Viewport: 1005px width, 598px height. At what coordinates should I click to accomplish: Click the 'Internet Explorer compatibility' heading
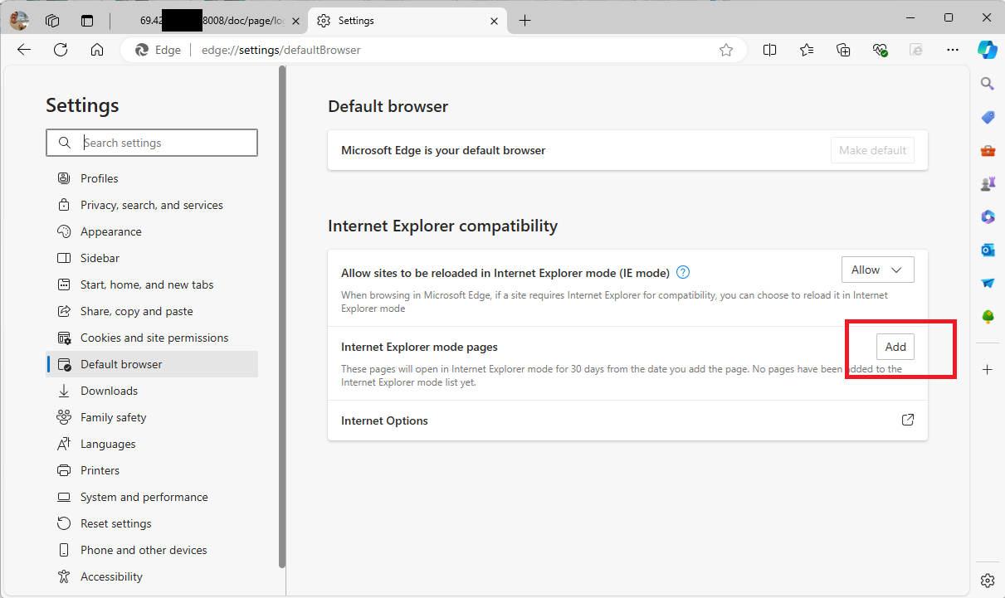[442, 226]
